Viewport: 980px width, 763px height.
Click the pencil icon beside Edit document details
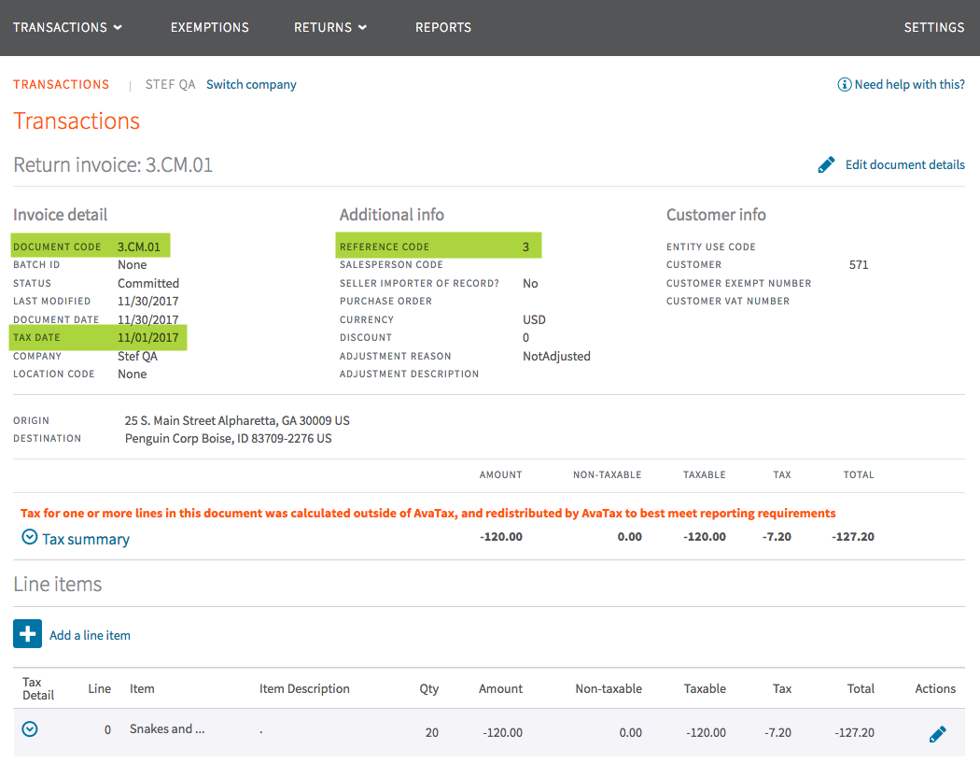(x=826, y=164)
